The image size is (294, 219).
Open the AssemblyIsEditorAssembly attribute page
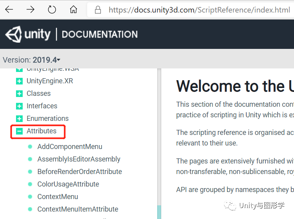(x=79, y=159)
